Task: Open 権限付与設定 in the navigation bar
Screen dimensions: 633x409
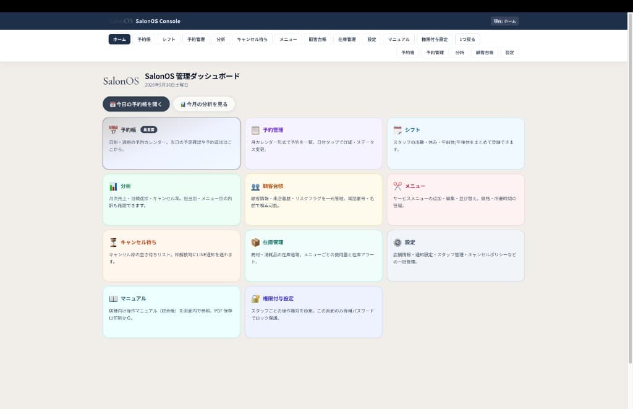Action: click(x=435, y=39)
